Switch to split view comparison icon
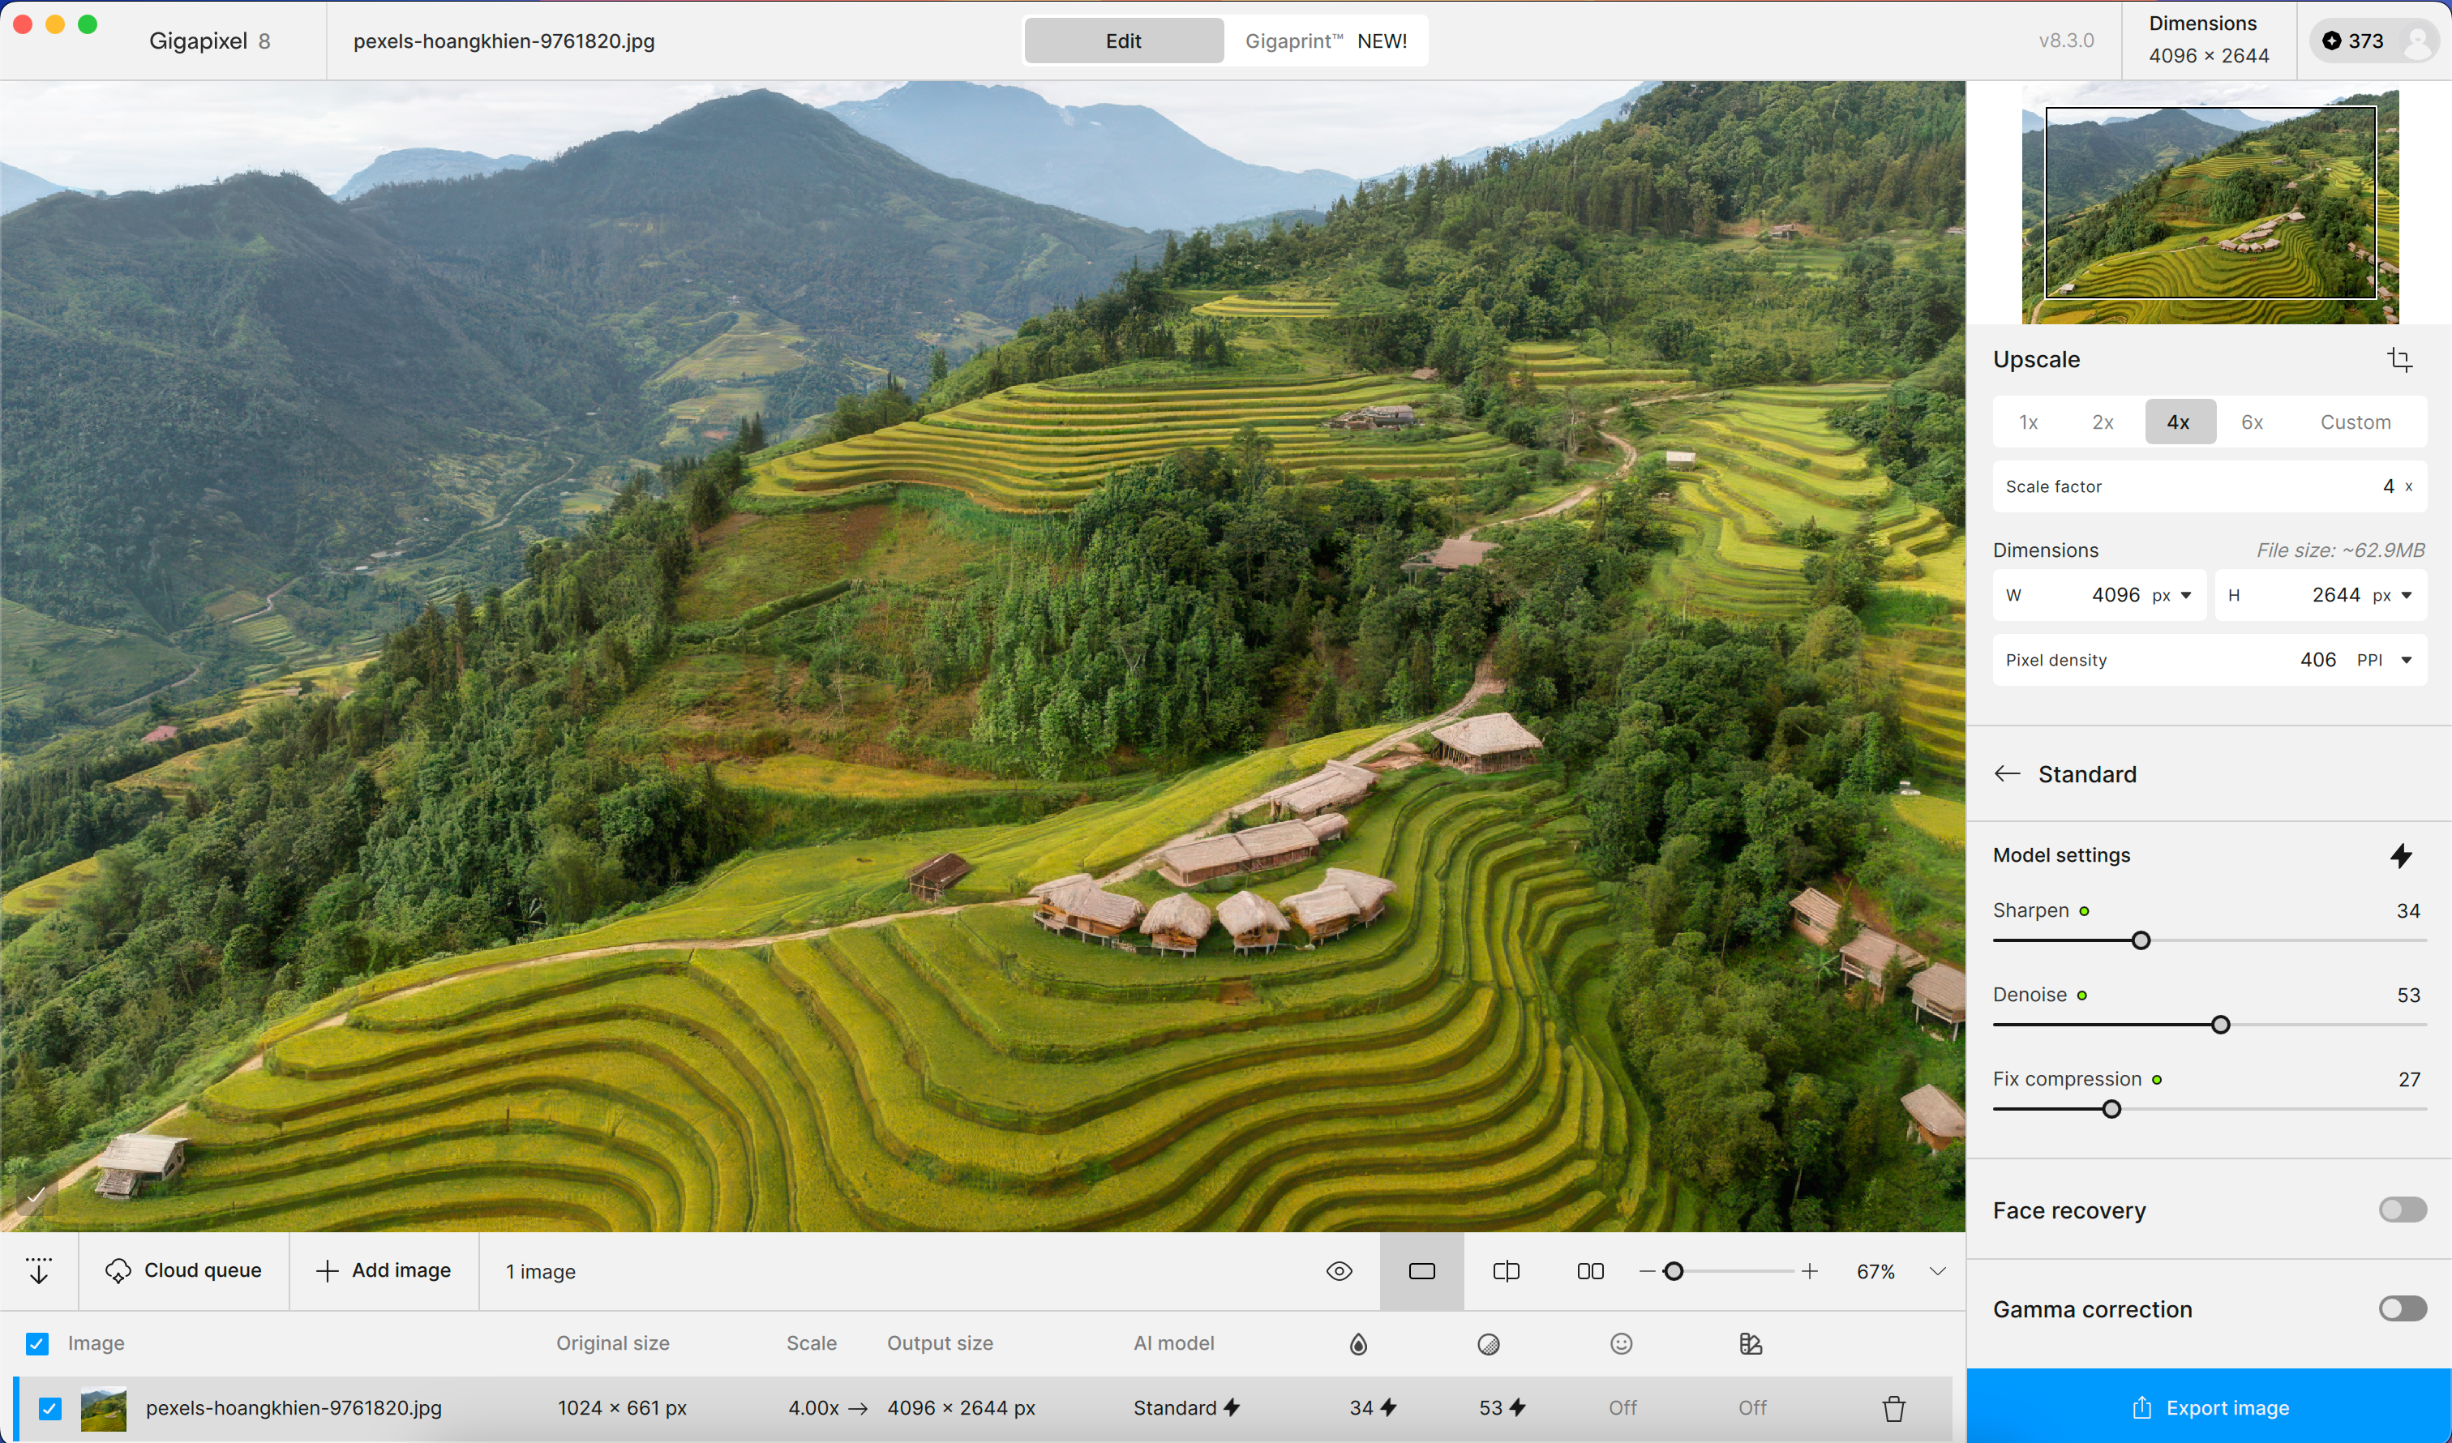Screen dimensions: 2452x1443 pyautogui.click(x=1505, y=1271)
